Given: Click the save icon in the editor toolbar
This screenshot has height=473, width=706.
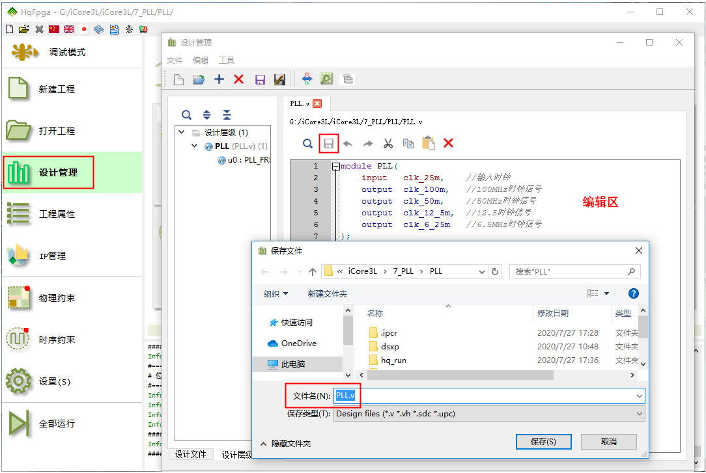Looking at the screenshot, I should pos(329,144).
